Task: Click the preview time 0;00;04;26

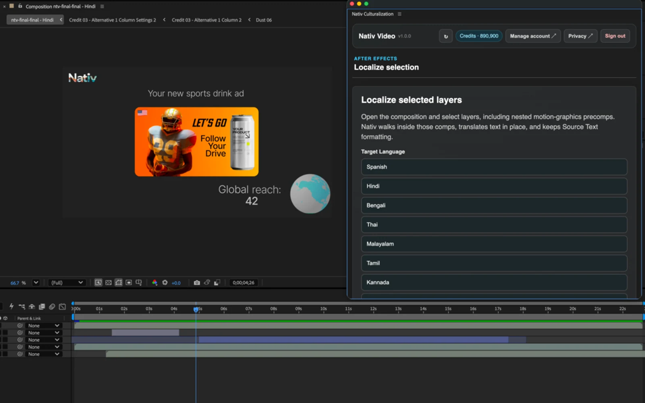Action: pos(243,283)
